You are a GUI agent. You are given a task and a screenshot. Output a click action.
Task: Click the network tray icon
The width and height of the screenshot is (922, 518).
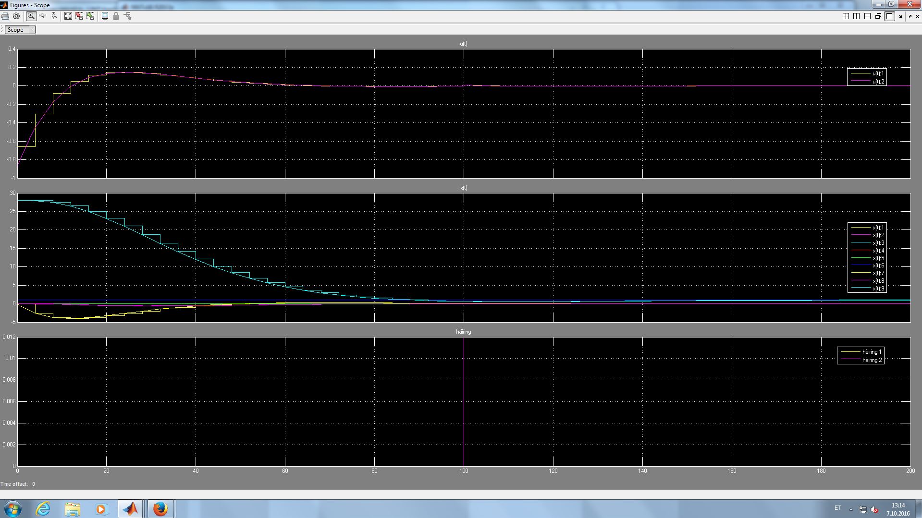[x=862, y=509]
